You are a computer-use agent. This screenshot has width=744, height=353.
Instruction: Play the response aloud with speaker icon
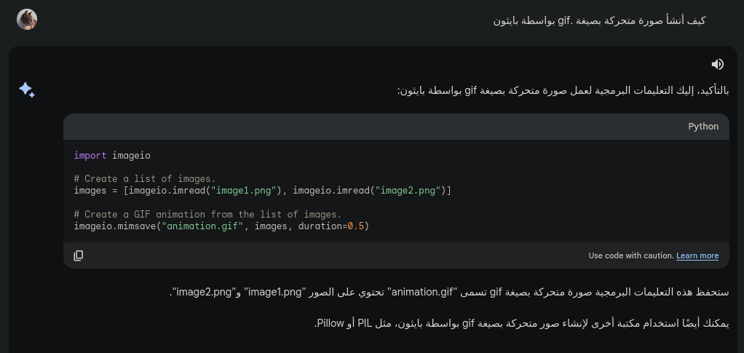coord(718,64)
